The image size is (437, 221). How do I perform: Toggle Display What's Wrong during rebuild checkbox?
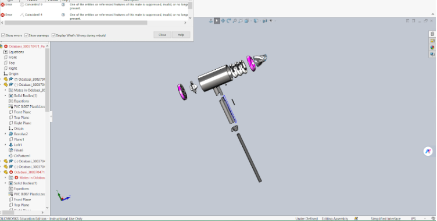point(54,35)
